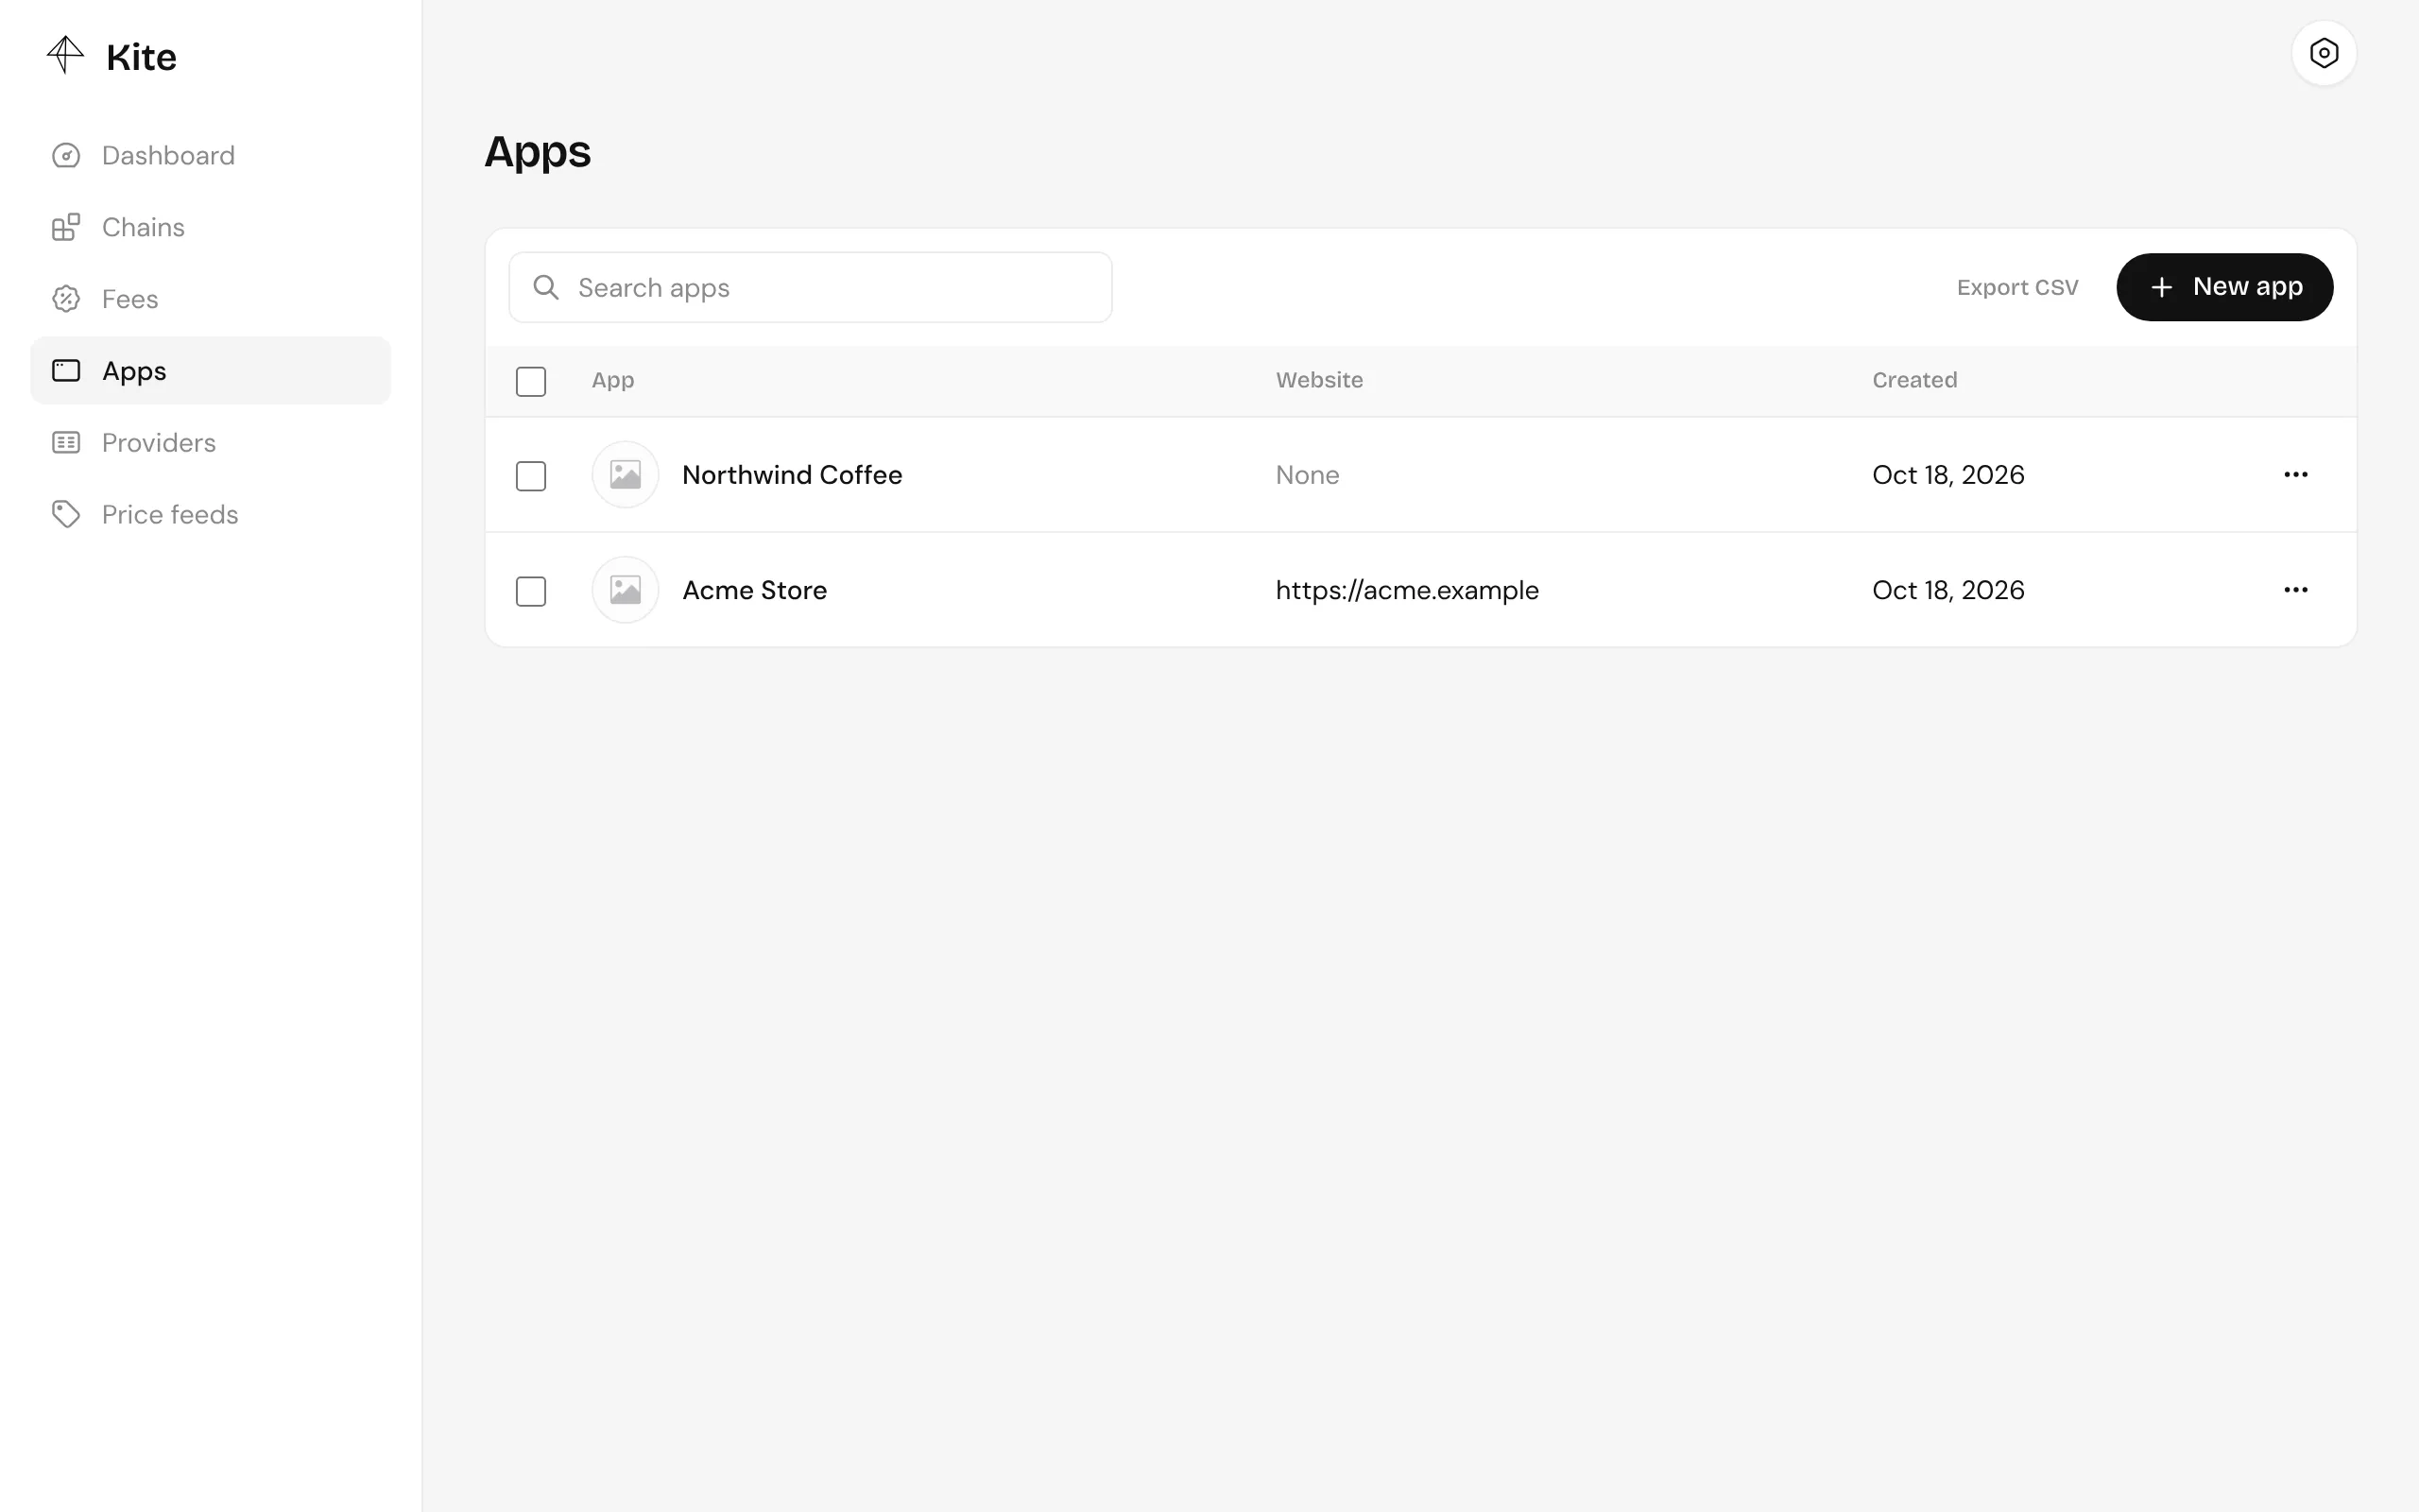The image size is (2419, 1512).
Task: Open the hexagon settings button at top right
Action: [x=2325, y=53]
